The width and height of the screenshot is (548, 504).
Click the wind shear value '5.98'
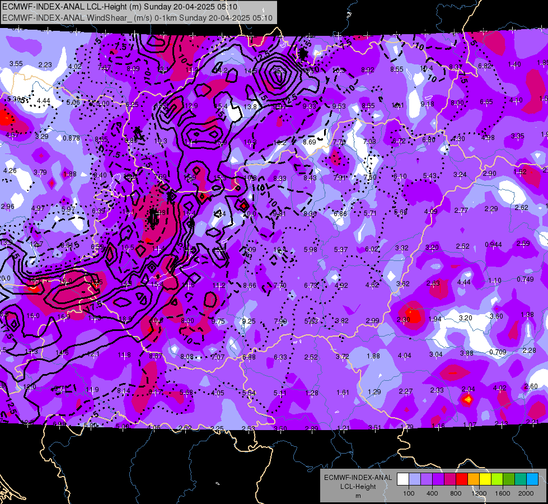pos(310,249)
